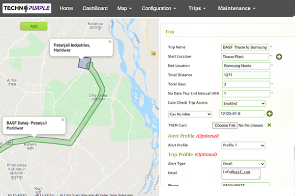
Task: Click the blue geofence polygon on the map
Action: [84, 63]
